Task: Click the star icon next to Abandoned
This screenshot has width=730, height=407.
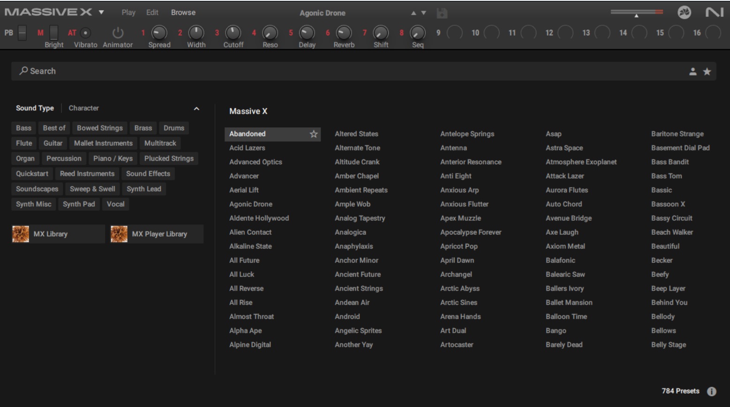Action: tap(314, 134)
